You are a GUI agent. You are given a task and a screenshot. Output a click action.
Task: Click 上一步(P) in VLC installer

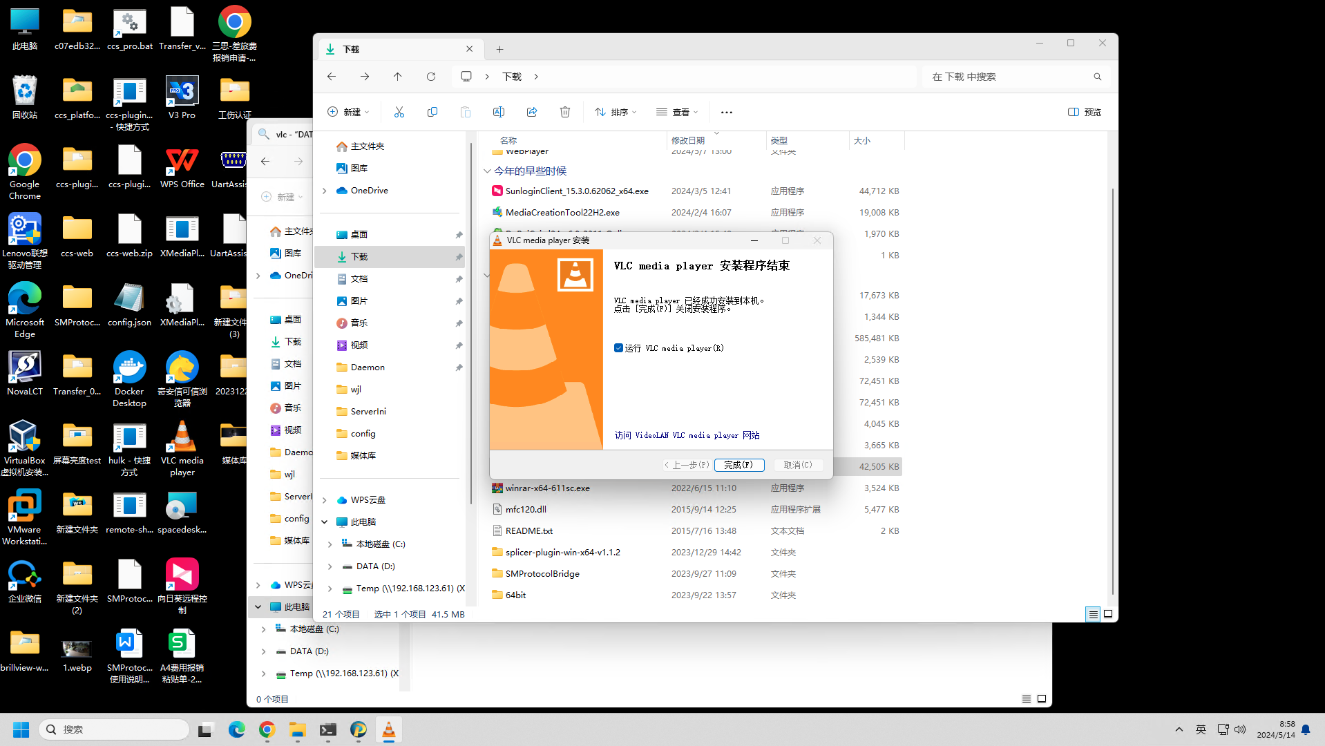(687, 465)
